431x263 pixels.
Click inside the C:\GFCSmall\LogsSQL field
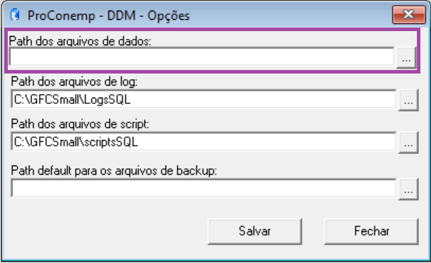click(203, 99)
